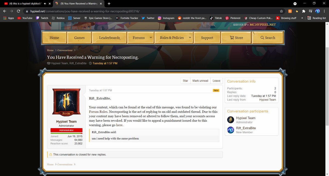This screenshot has height=176, width=329.
Task: Open the Twitch bookmark
Action: 42,18
